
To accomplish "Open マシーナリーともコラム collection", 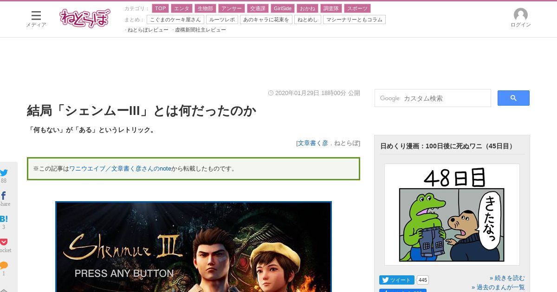I will coord(354,19).
